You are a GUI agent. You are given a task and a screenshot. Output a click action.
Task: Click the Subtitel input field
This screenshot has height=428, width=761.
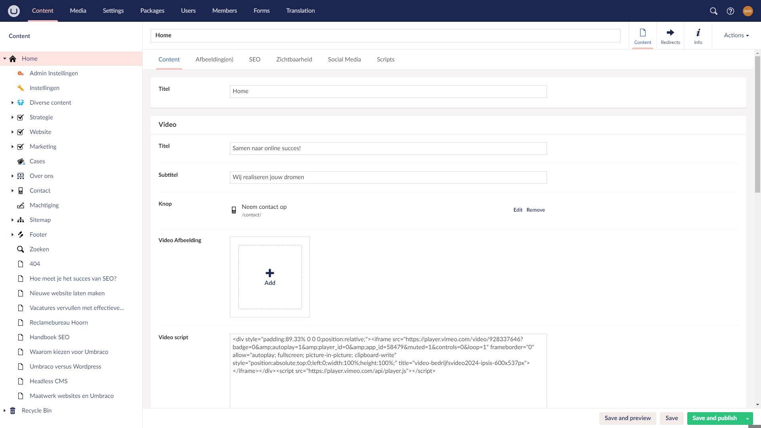tap(388, 178)
